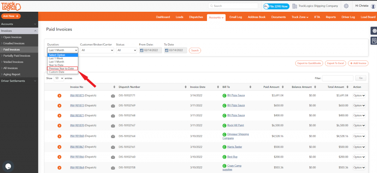This screenshot has width=377, height=173.
Task: Click email envelope icon for INV-981873
Action: [x=113, y=96]
